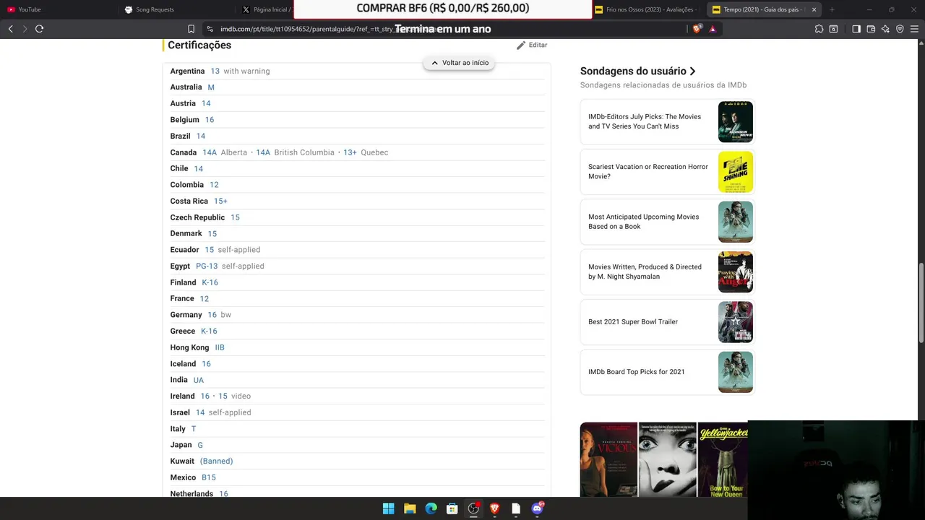Click Voltar ao início button
Viewport: 925px width, 520px height.
[x=460, y=63]
